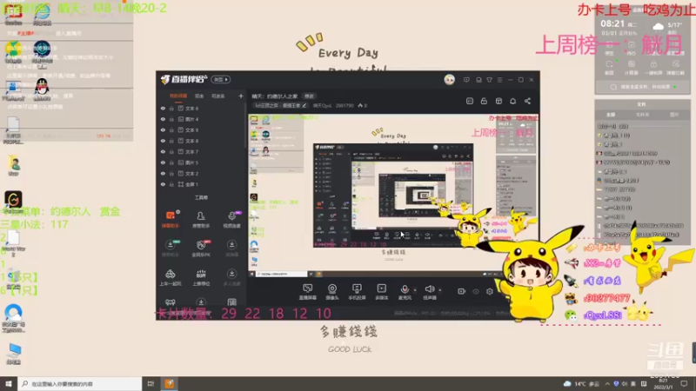Screen dimensions: 696x391
Task: Add 手机投屏 phone casting source
Action: (x=357, y=292)
